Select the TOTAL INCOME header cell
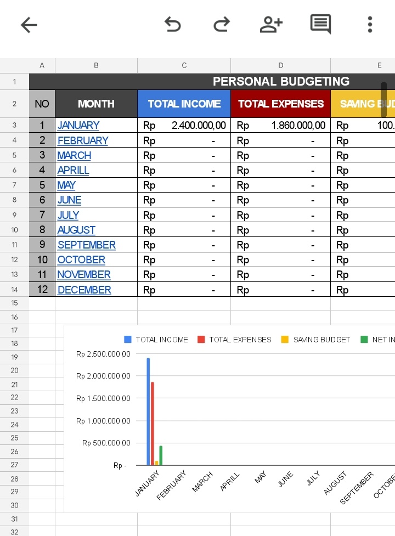 coord(184,104)
